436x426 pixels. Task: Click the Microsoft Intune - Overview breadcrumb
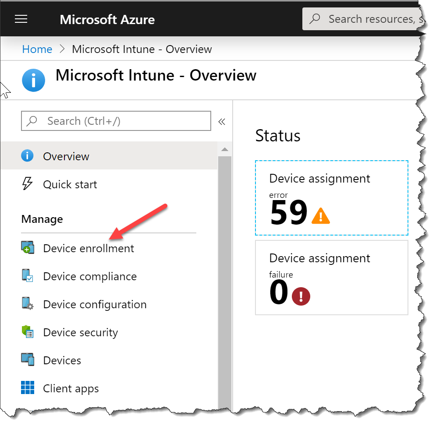tap(142, 49)
